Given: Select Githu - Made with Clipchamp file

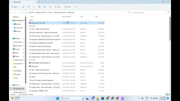Looking at the screenshot, I should point(67,70).
